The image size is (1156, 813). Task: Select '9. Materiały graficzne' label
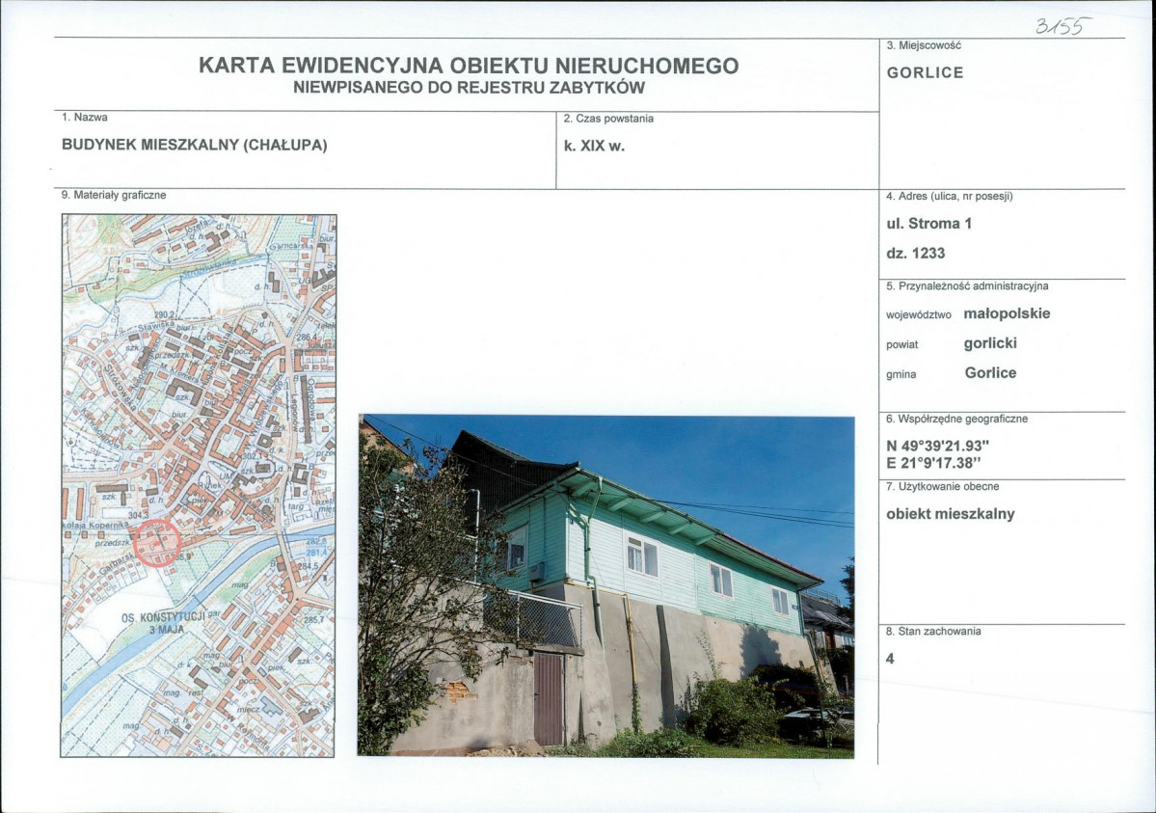[114, 196]
